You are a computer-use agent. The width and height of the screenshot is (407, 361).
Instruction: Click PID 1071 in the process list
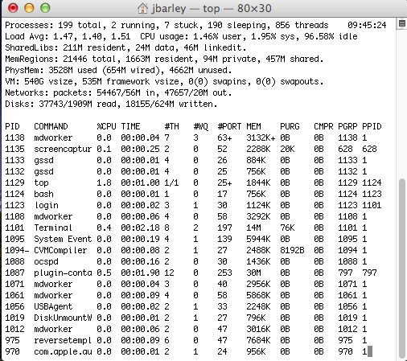(x=14, y=284)
